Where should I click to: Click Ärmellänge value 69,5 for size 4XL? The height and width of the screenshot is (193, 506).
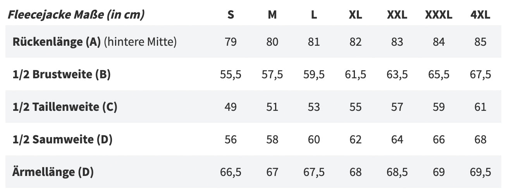[x=480, y=172]
